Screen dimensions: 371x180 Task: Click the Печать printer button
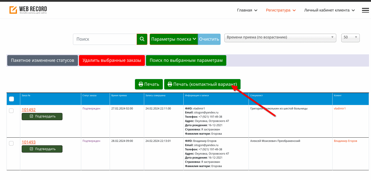click(x=149, y=84)
